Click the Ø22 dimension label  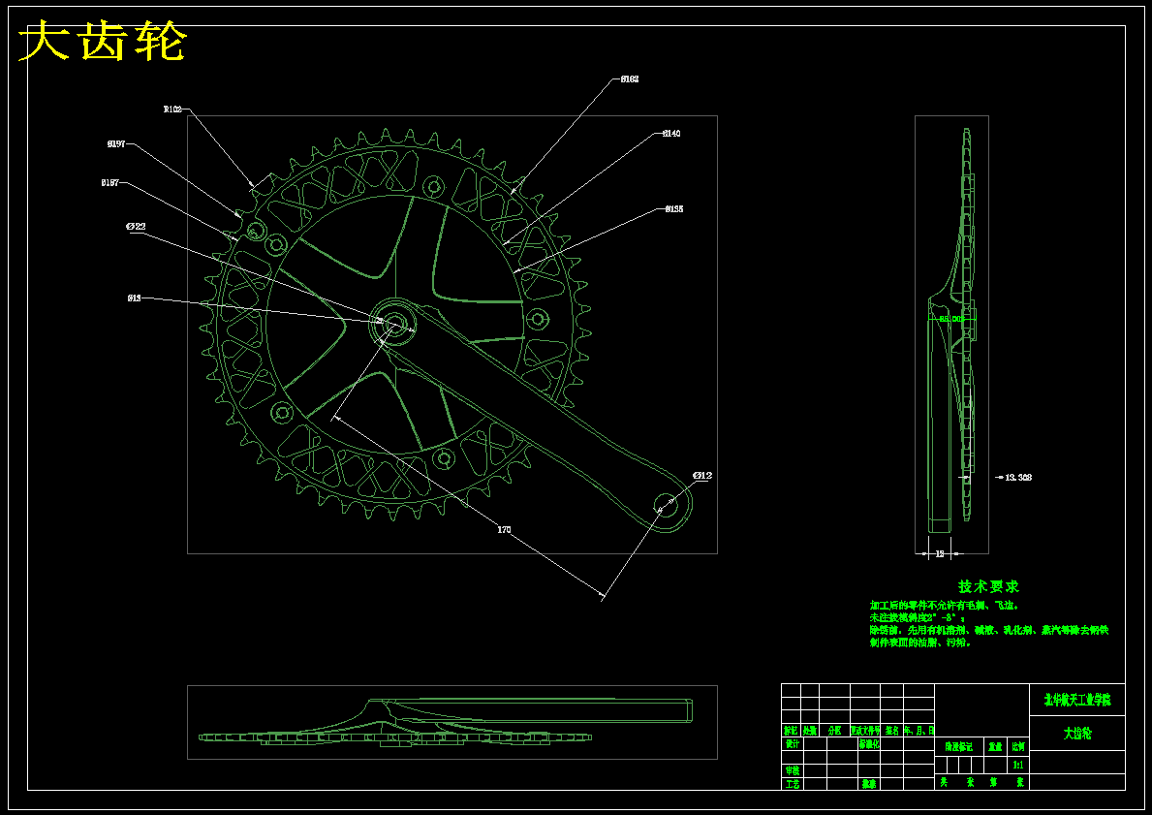pos(136,227)
